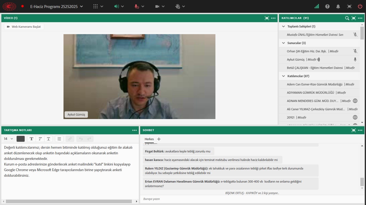
Task: Maximize the Video pod
Action: [x=267, y=18]
